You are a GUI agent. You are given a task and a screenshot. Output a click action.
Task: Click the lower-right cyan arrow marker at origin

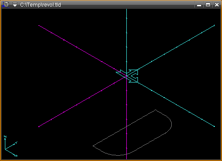[133, 80]
